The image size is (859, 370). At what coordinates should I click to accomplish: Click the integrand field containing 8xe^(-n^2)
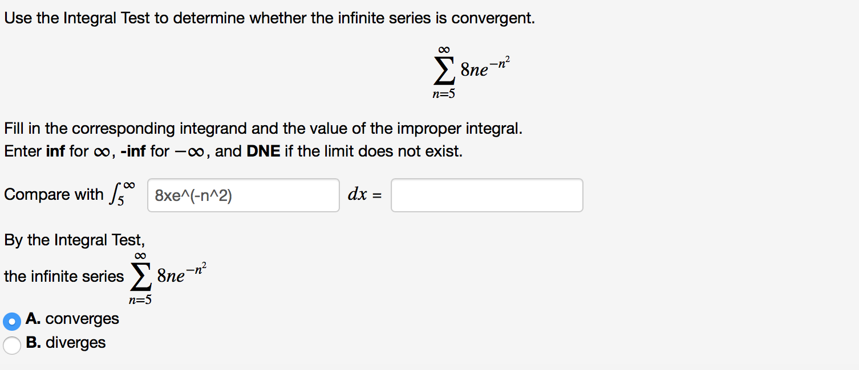click(242, 195)
